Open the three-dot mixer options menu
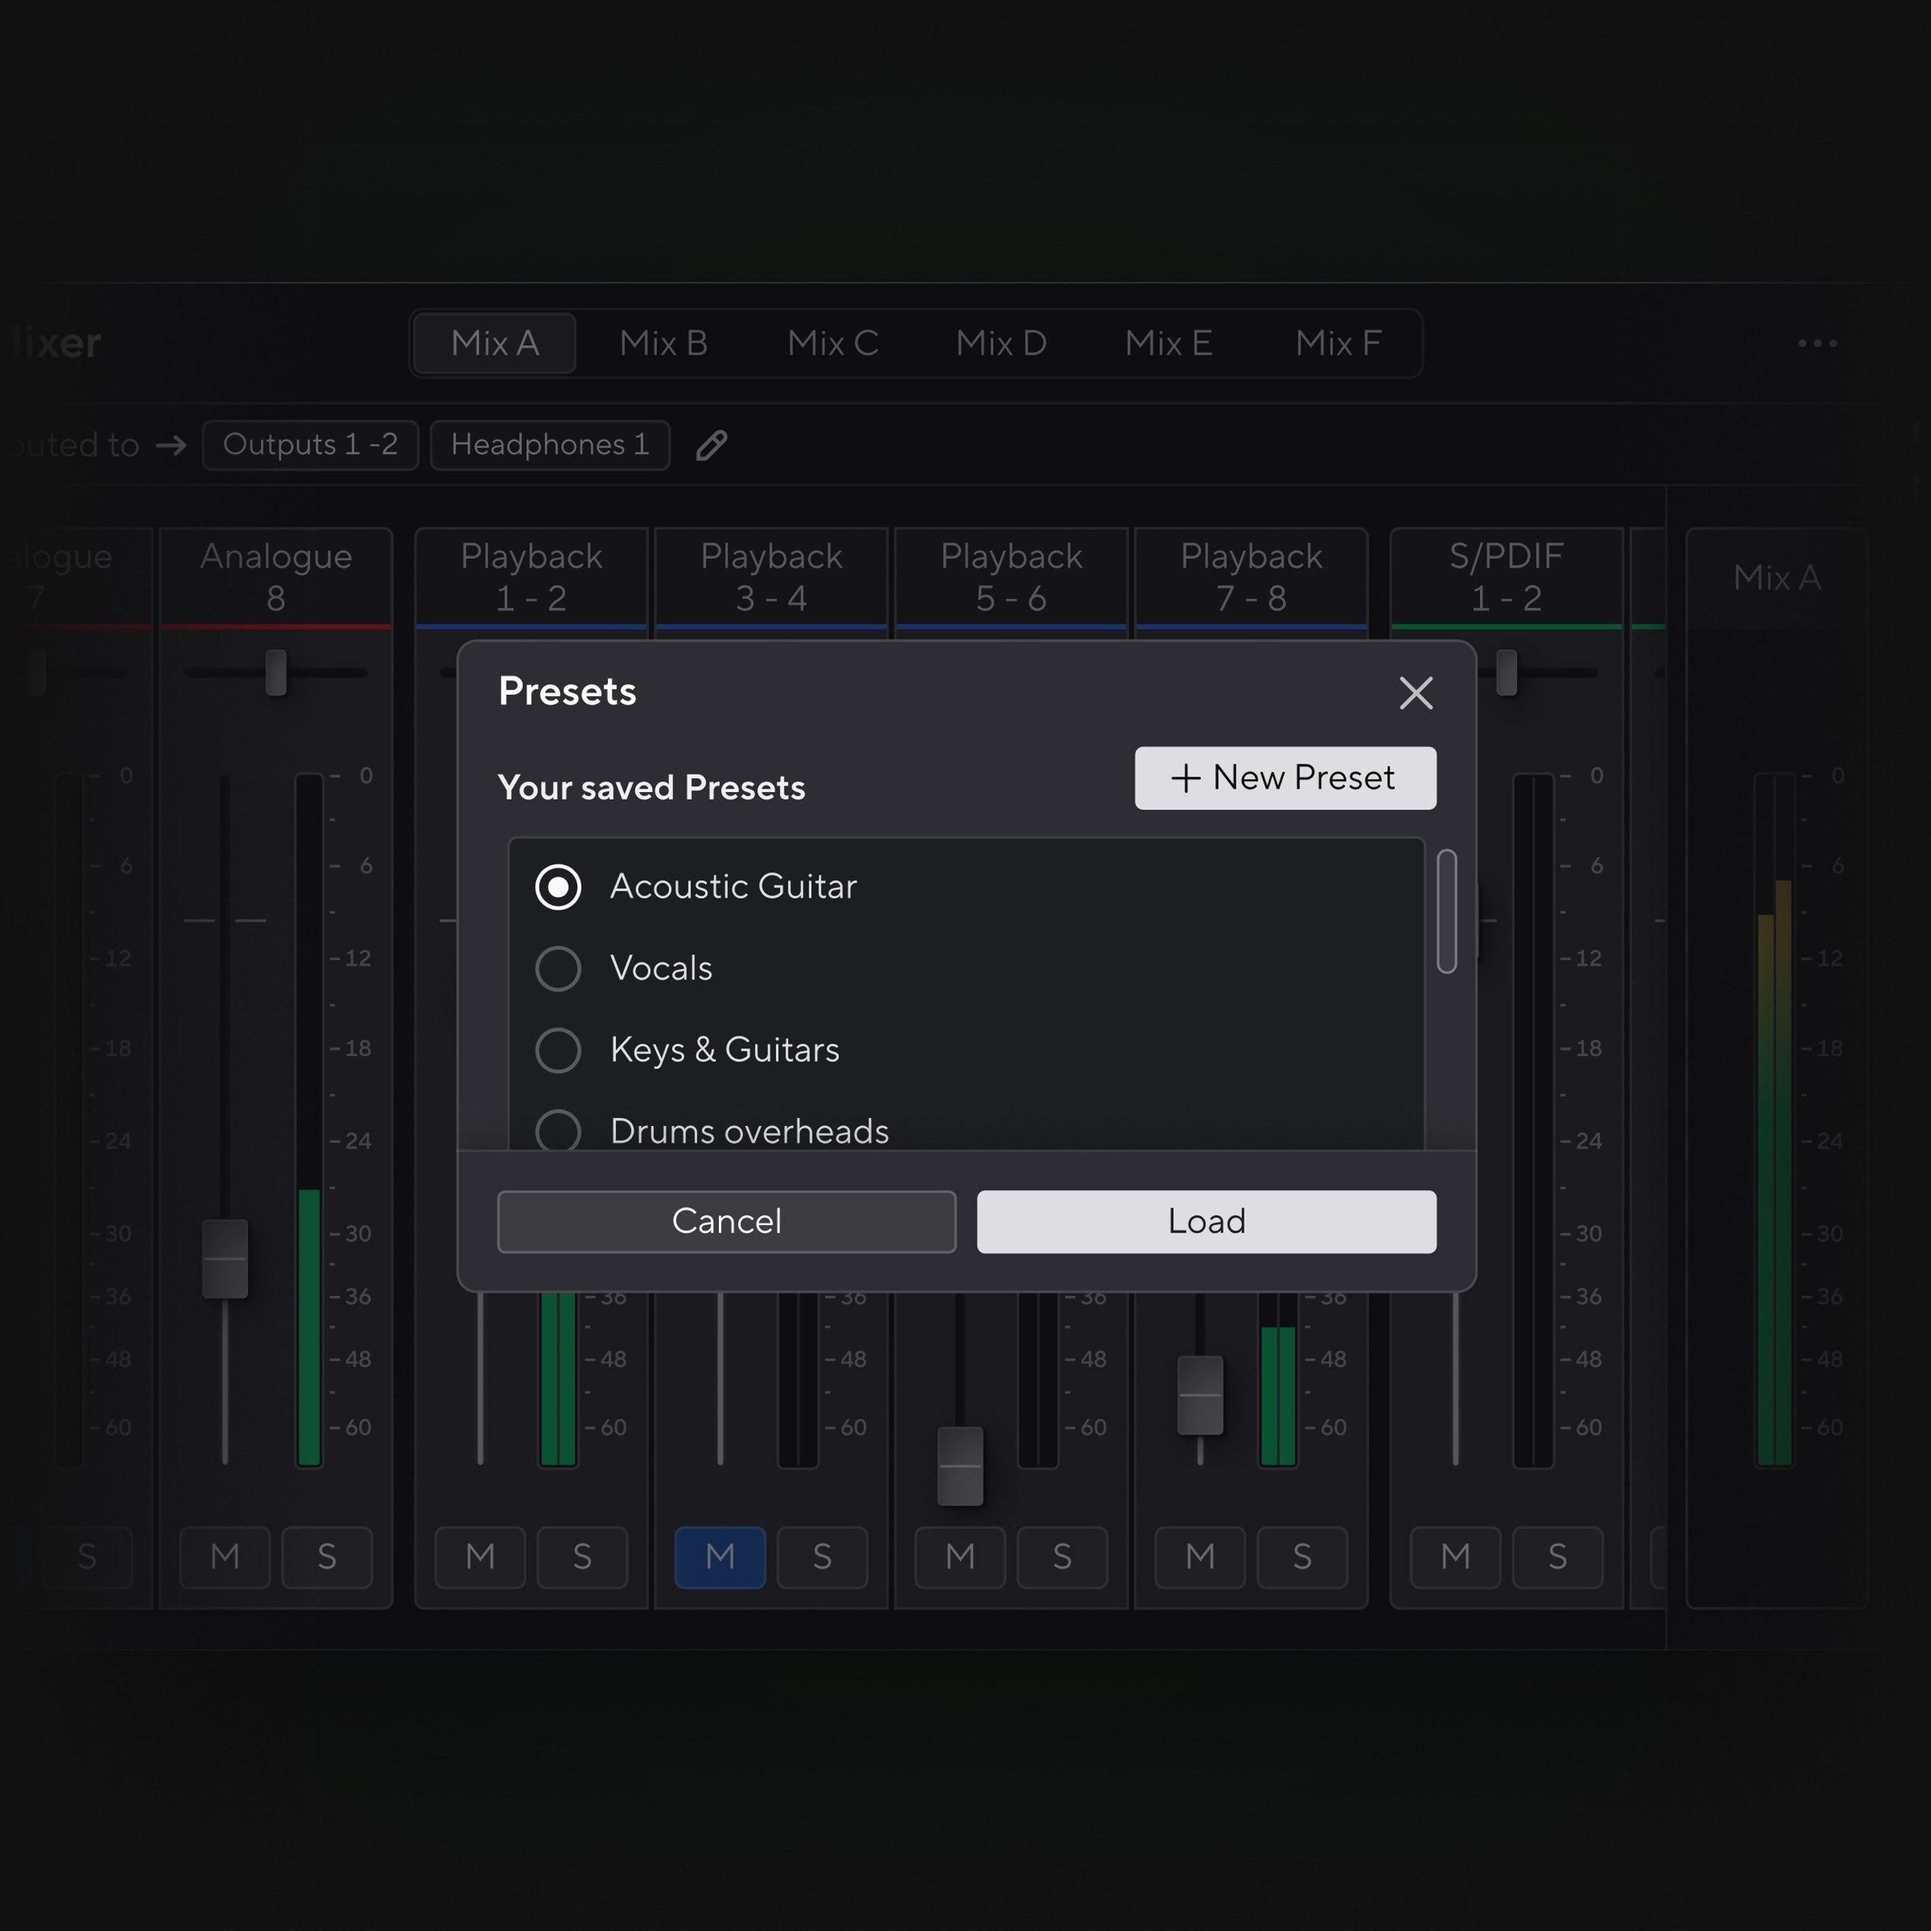 [1817, 342]
